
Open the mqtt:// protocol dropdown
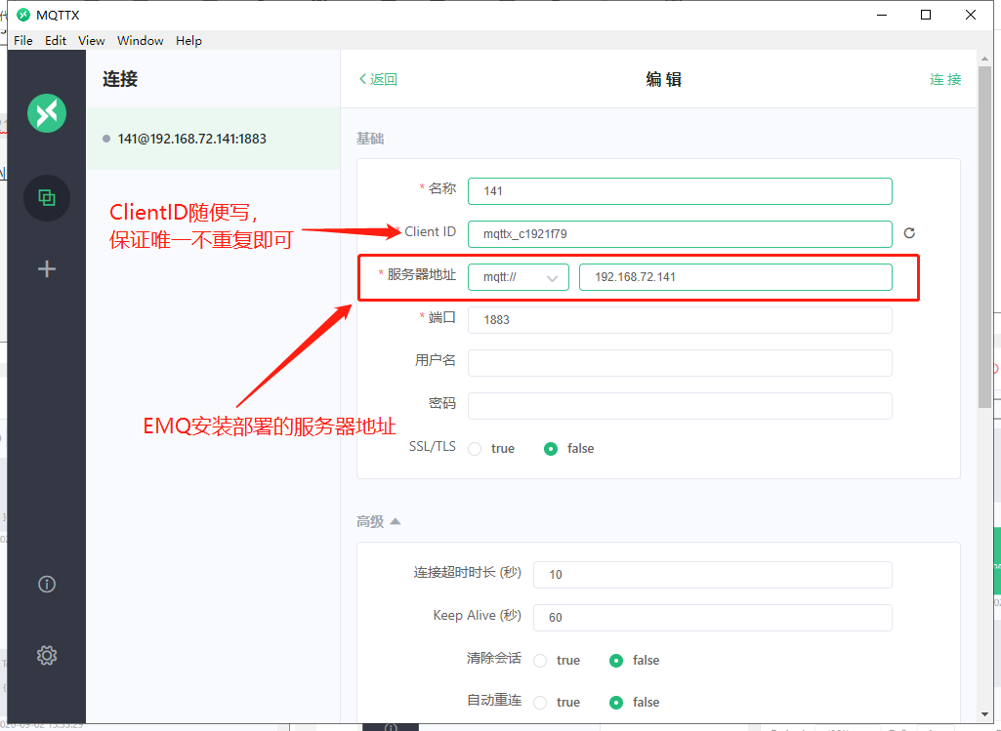click(519, 277)
